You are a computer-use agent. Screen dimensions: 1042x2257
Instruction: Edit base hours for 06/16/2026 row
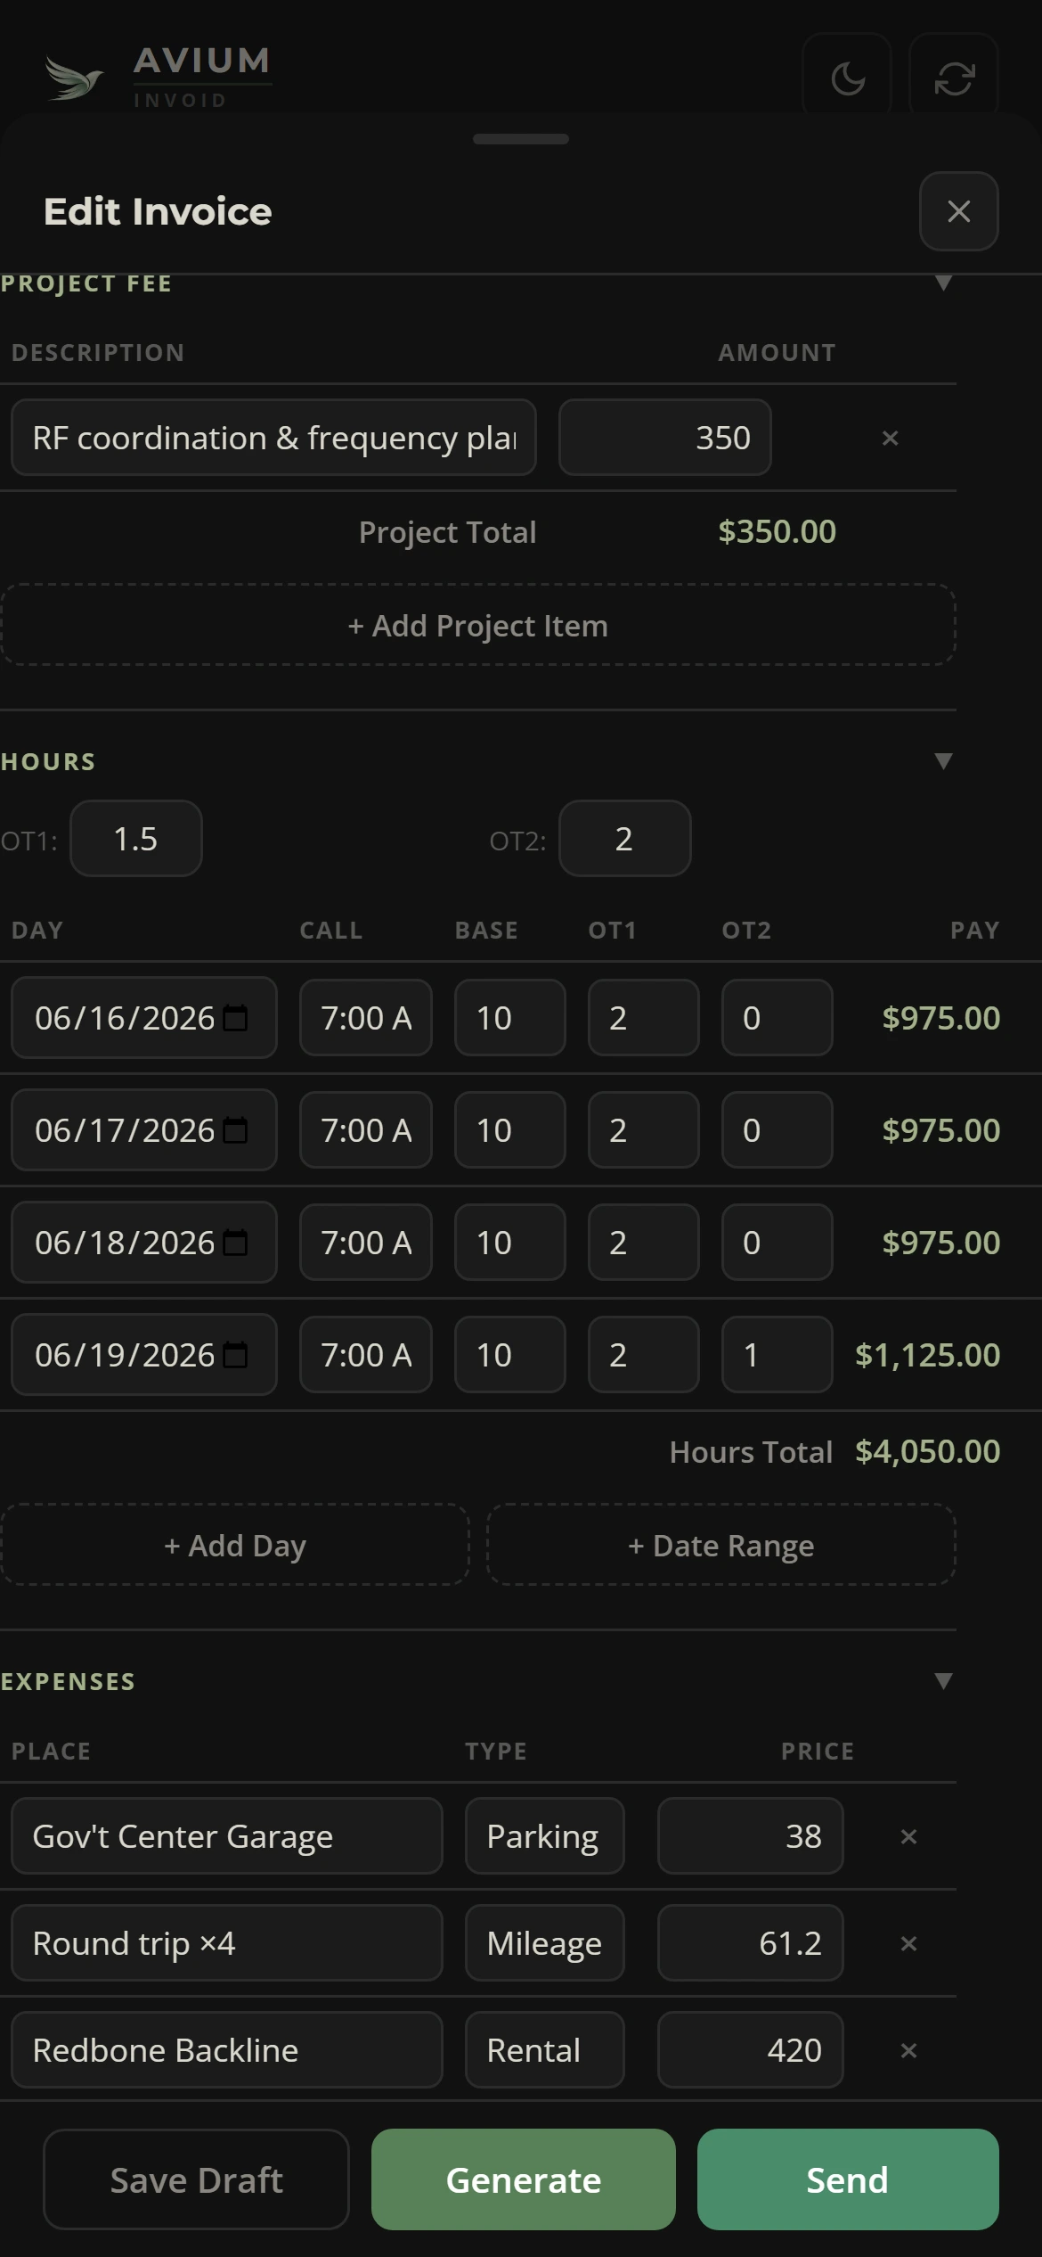point(510,1018)
